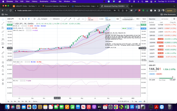177x111 pixels.
Task: Open the watchlist hamburger menu icon
Action: coord(174,19)
